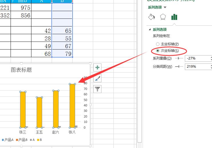Click the 系列重叠 slider handle
The height and width of the screenshot is (148, 212).
tap(179, 58)
